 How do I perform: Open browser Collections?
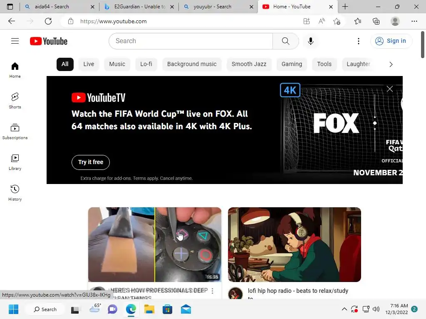[x=376, y=21]
